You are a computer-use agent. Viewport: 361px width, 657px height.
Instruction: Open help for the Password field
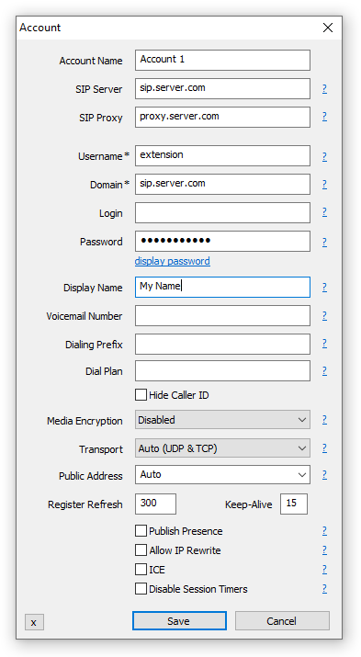(324, 243)
